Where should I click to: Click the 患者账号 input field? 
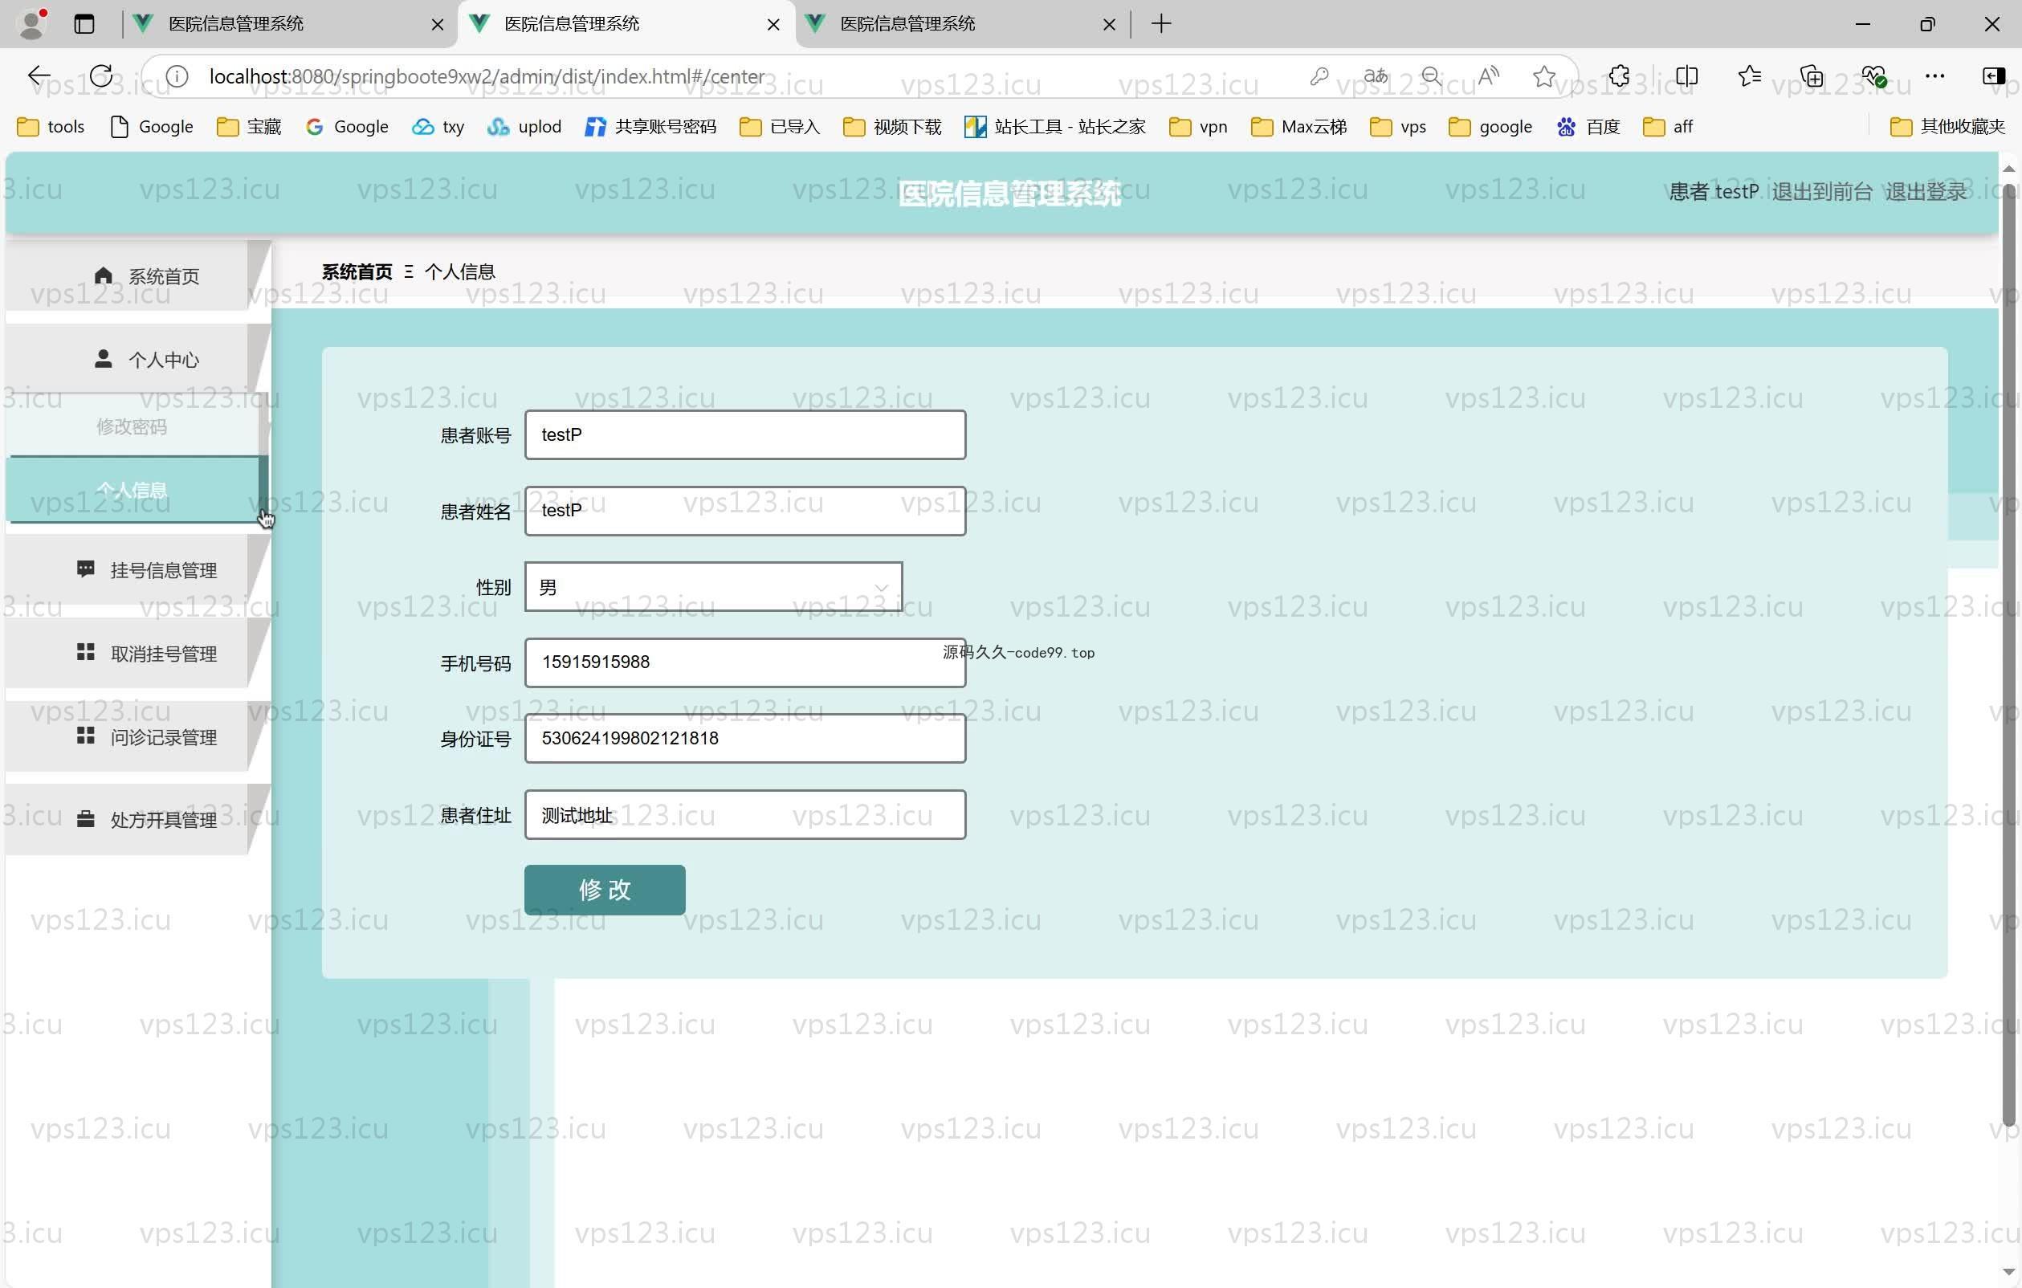[x=745, y=435]
